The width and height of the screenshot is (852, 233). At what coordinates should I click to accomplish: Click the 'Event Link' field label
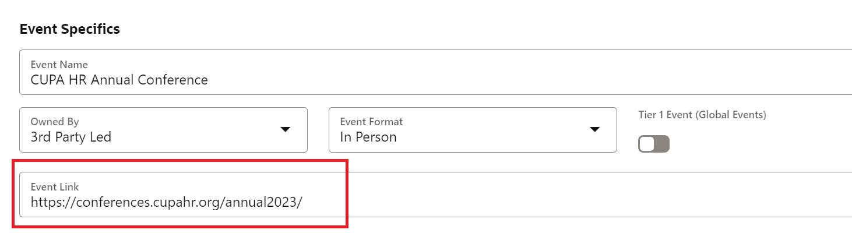point(54,186)
